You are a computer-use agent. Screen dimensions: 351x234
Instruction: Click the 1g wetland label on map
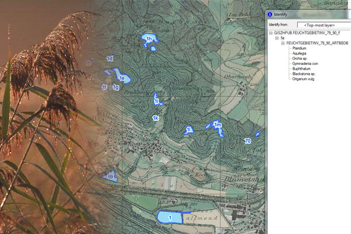[x=116, y=88]
